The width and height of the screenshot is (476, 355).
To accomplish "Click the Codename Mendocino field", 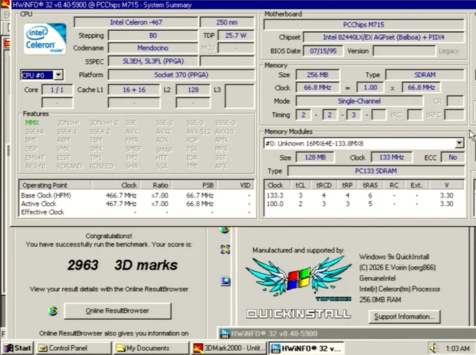I will [x=153, y=48].
